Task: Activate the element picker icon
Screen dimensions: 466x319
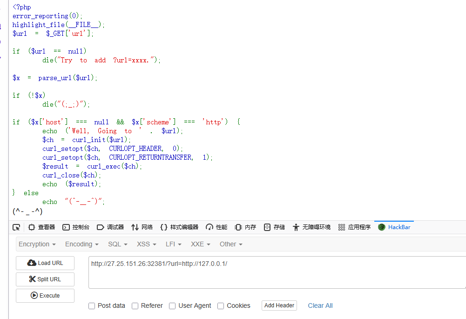Action: pyautogui.click(x=16, y=227)
